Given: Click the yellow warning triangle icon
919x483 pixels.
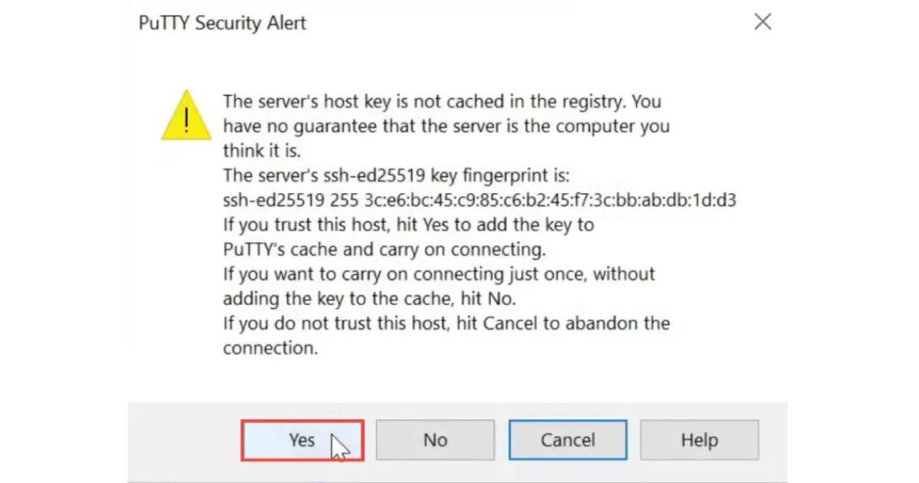Looking at the screenshot, I should coord(186,117).
